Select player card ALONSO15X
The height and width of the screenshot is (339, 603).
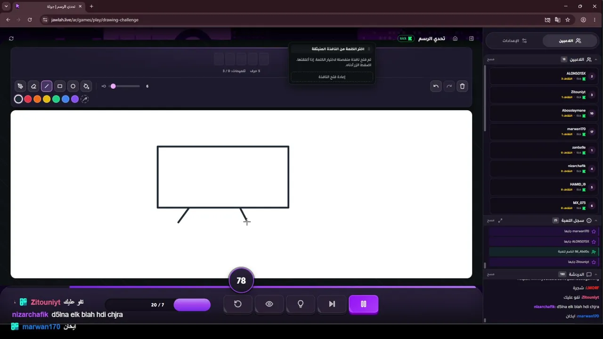tap(544, 76)
